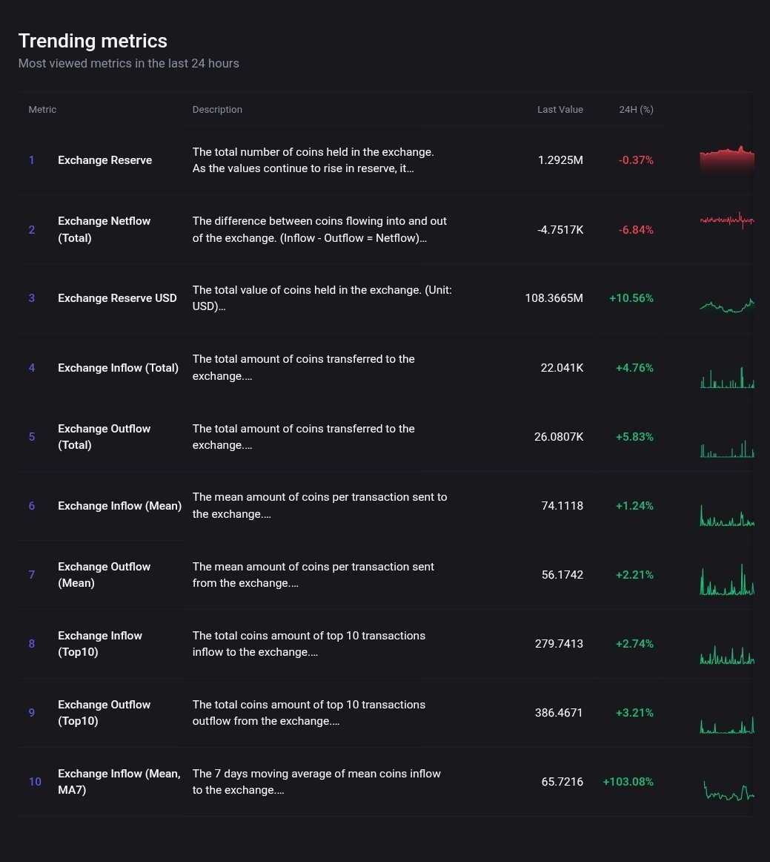The image size is (770, 862).
Task: Click the Last Value column header
Action: click(560, 110)
